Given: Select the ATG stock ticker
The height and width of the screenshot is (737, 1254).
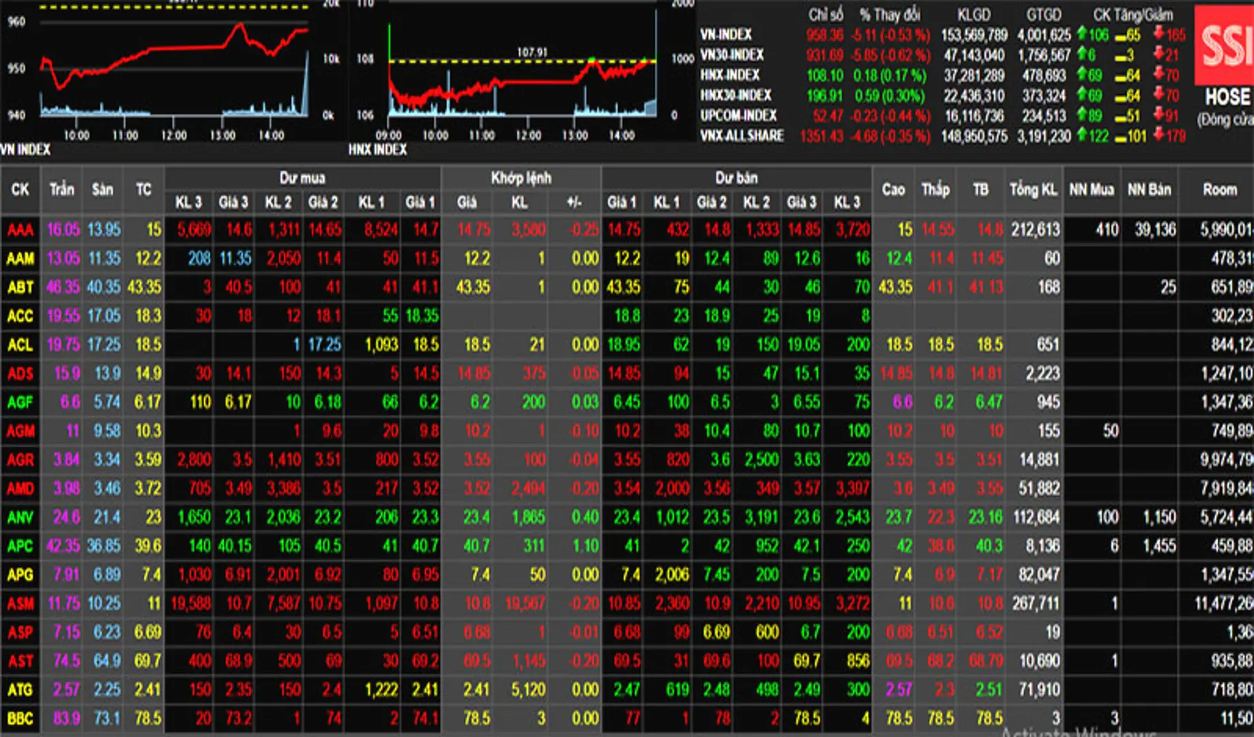Looking at the screenshot, I should pos(20,690).
